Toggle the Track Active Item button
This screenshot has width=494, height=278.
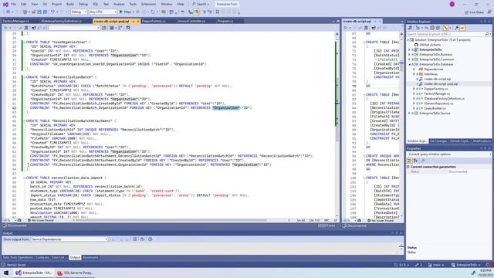445,28
